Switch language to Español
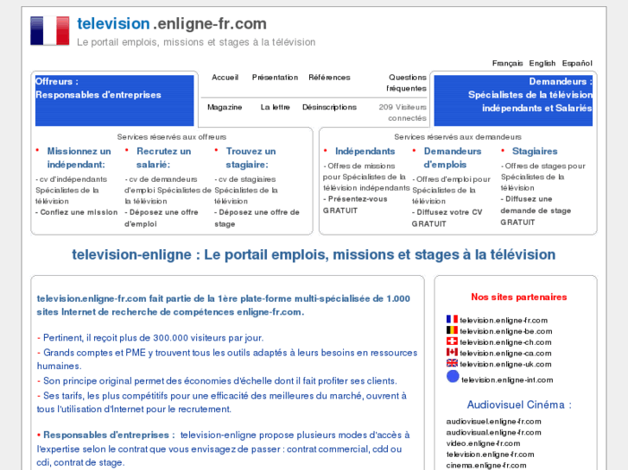Viewport: 628px width, 470px height. (x=577, y=63)
